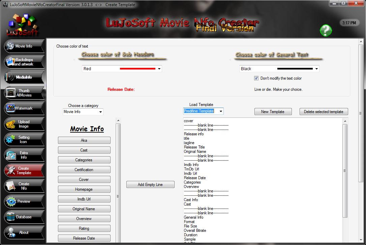Select "TmDb Url" in template list
The height and width of the screenshot is (245, 366).
(x=191, y=169)
